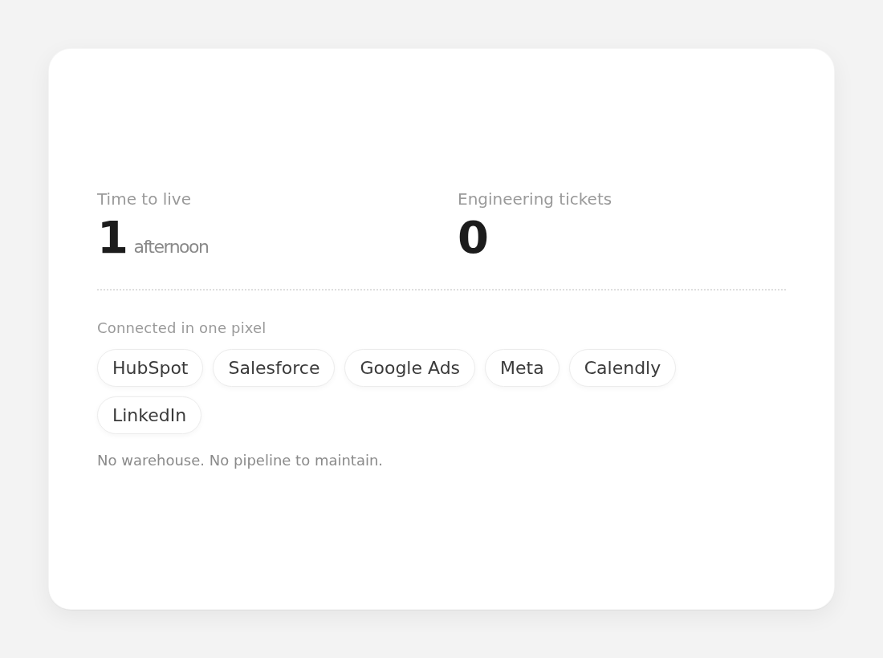Select the HubSpot integration chip

(x=150, y=368)
